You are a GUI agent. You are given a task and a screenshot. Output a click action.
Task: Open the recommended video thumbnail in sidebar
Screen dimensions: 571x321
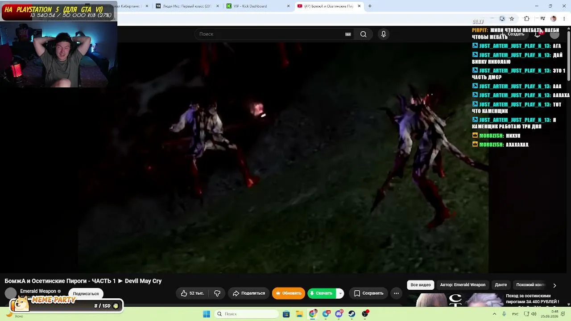pyautogui.click(x=459, y=300)
